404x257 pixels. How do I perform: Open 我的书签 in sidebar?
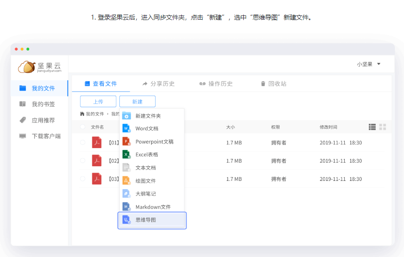[x=39, y=104]
